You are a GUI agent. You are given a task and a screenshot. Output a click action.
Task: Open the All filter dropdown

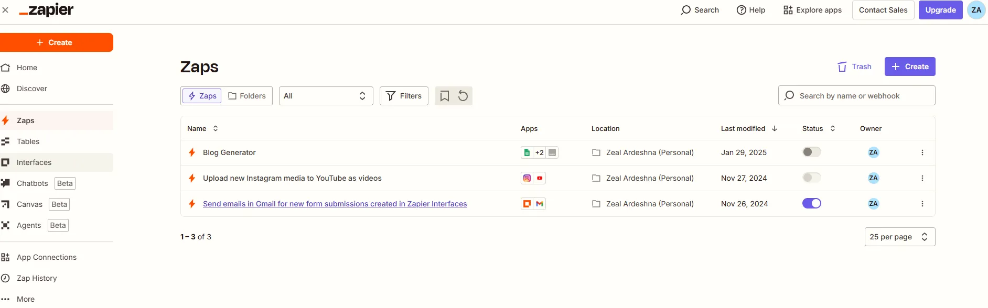[x=326, y=96]
